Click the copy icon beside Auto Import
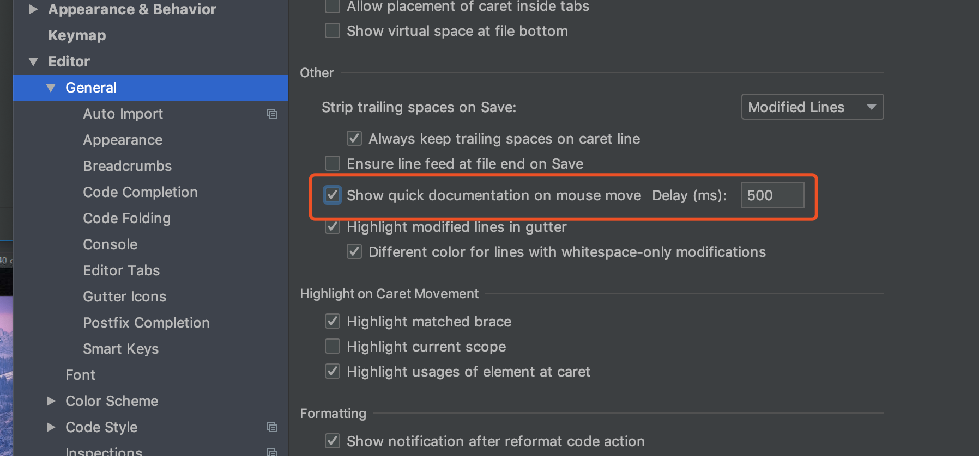Image resolution: width=979 pixels, height=456 pixels. [x=271, y=114]
